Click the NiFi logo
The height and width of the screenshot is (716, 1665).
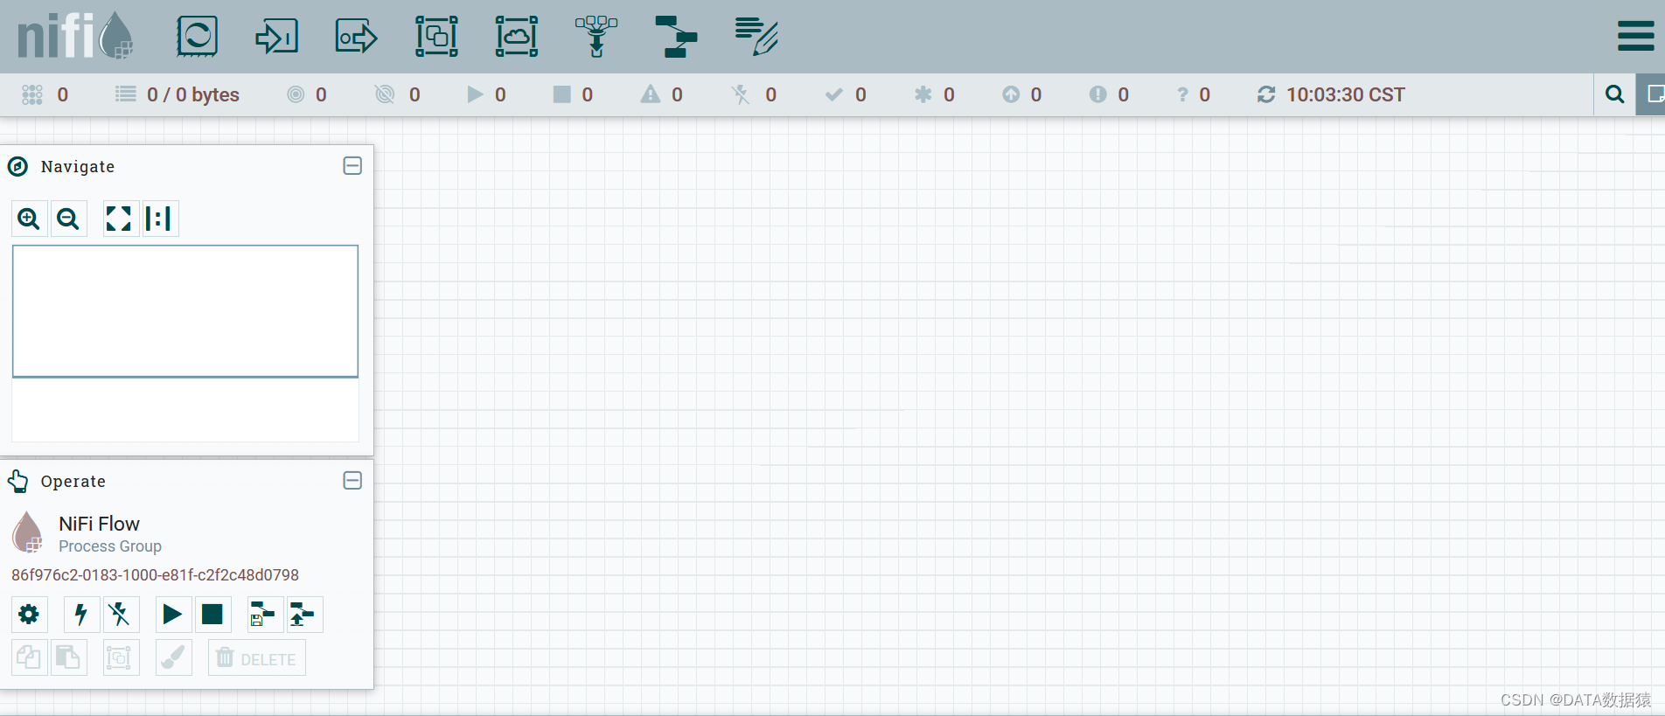coord(75,36)
